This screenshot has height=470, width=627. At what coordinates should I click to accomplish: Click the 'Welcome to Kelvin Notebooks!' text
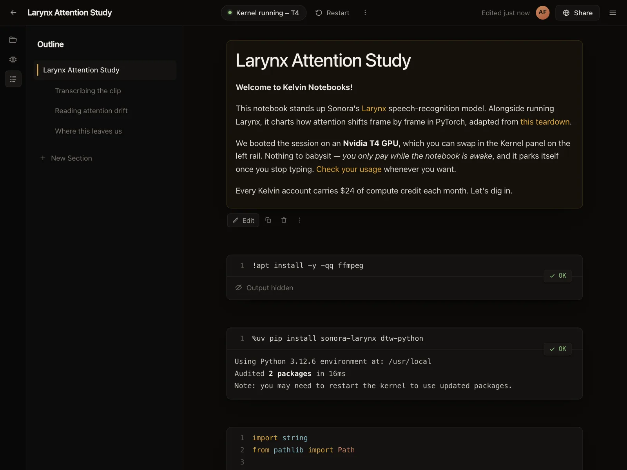(294, 87)
